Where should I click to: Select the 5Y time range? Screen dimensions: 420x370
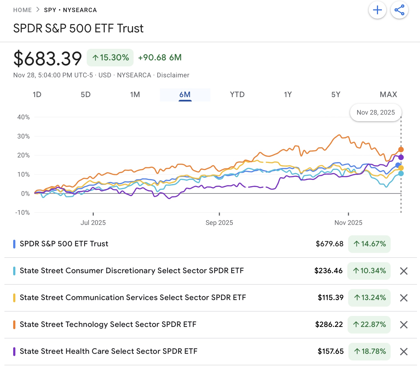(x=336, y=95)
